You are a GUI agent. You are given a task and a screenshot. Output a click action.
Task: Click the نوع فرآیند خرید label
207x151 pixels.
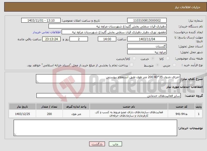192,65
